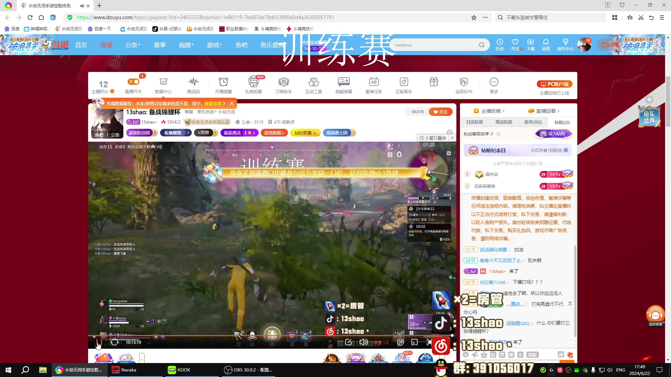Bookmark page with browser star icon
671x377 pixels.
[474, 17]
